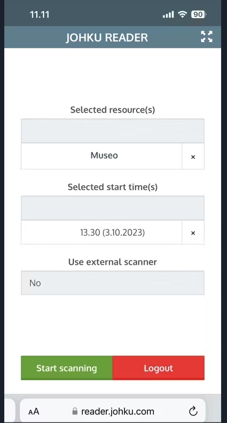Tap the Safari reload icon
227x423 pixels.
[x=193, y=411]
